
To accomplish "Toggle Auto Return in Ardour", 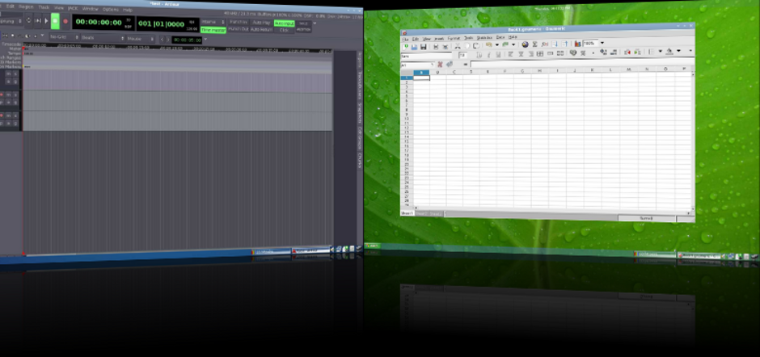I will (x=262, y=30).
